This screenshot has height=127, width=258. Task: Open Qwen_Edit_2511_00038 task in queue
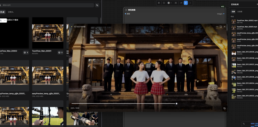244,59
